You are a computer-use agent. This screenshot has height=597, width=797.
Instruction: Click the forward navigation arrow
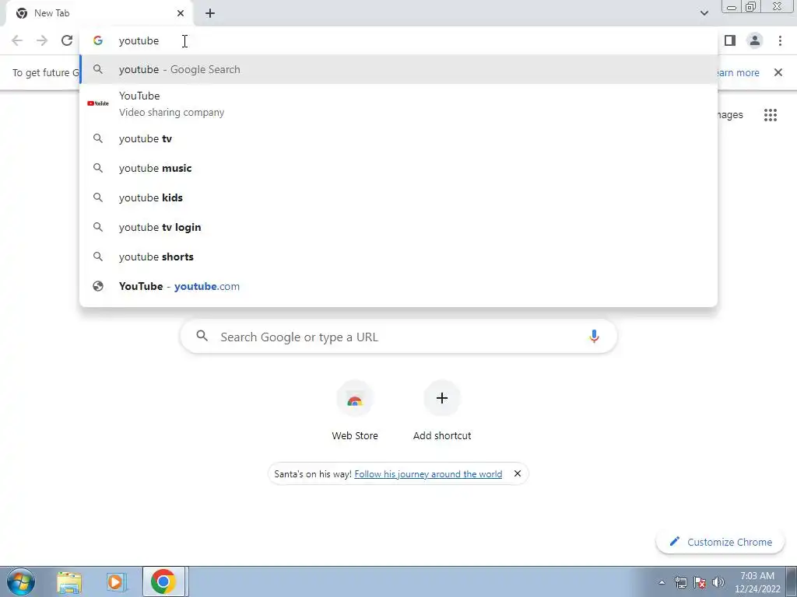coord(42,40)
